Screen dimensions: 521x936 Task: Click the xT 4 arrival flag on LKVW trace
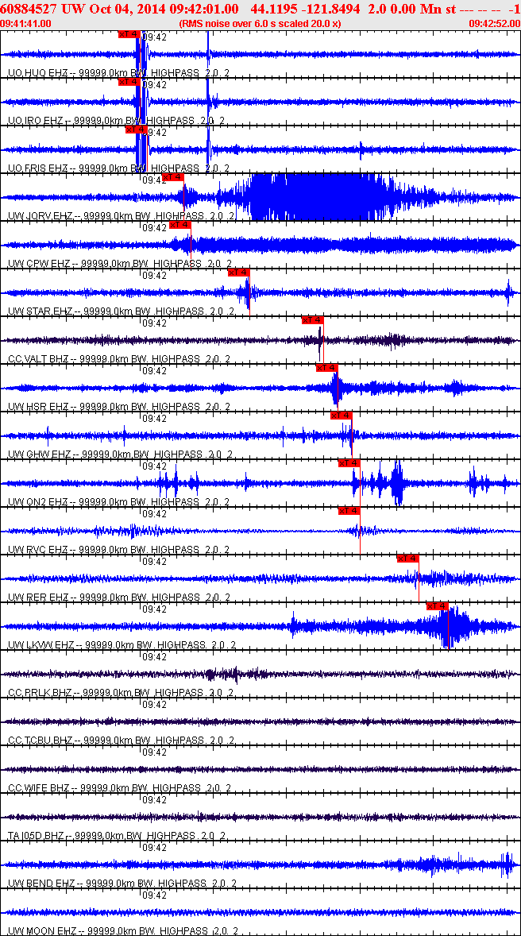pos(438,606)
